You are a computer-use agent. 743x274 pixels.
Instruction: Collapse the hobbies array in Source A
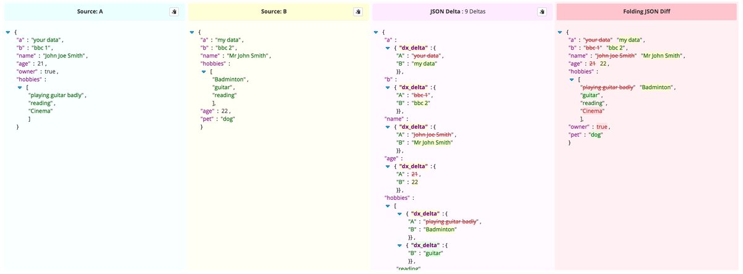pos(20,87)
